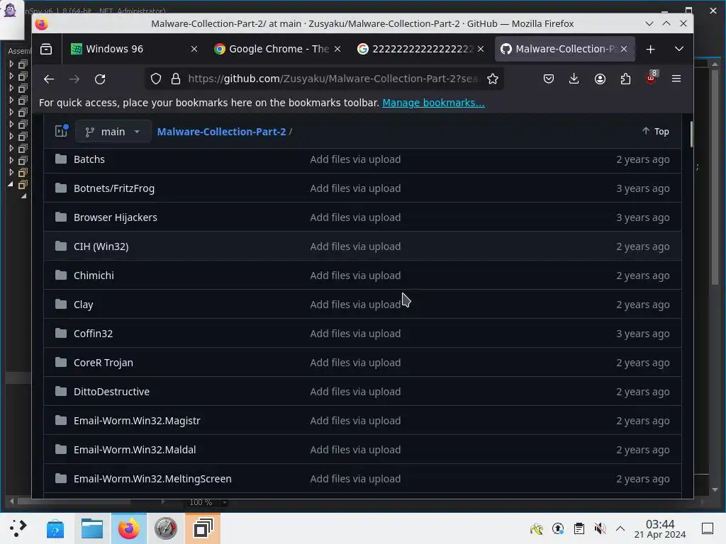Open the clipboard tray icon
Screen dimensions: 726x544
pos(579,528)
